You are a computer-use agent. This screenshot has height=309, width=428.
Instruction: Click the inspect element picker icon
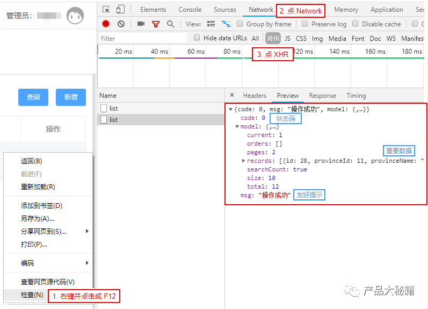tap(106, 10)
